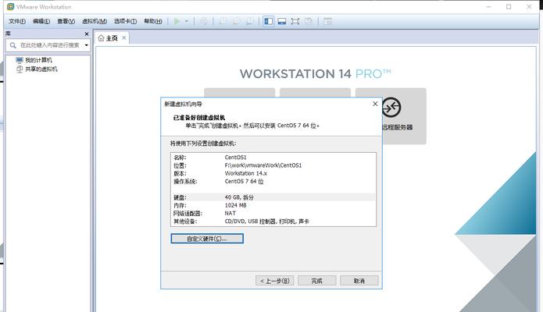Click the Revert to Snapshot toolbar icon
This screenshot has width=543, height=312.
(236, 21)
